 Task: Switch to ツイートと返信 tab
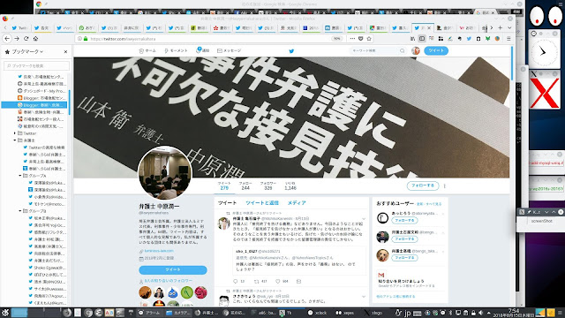coord(262,203)
